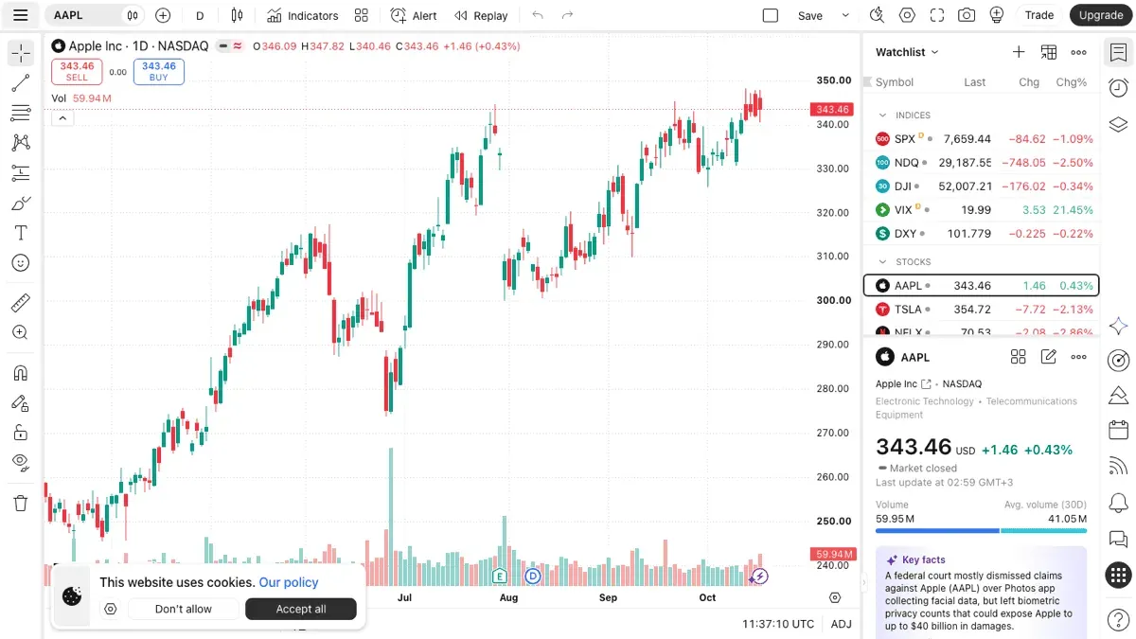Expand the Save dropdown arrow

(845, 15)
